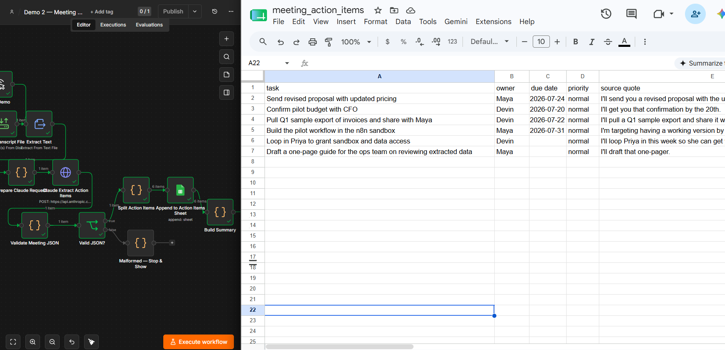Open the n8n workflow more-options menu
Image resolution: width=725 pixels, height=350 pixels.
click(x=231, y=11)
